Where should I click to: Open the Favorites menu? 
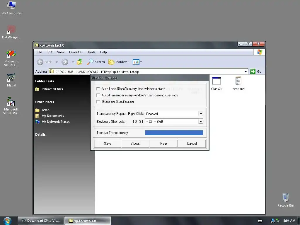(x=76, y=52)
